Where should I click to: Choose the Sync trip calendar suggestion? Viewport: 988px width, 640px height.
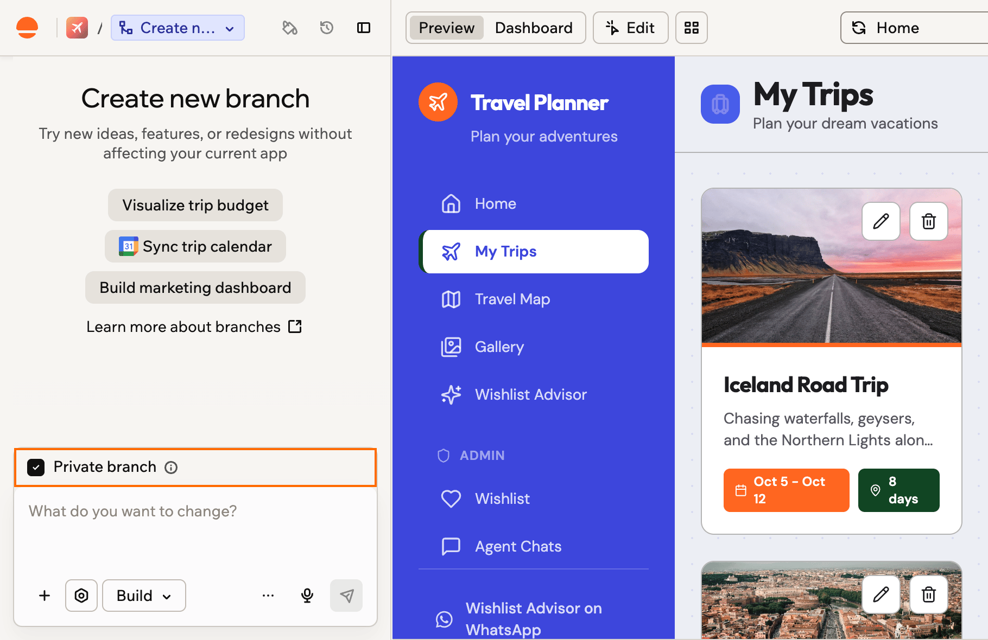[195, 246]
